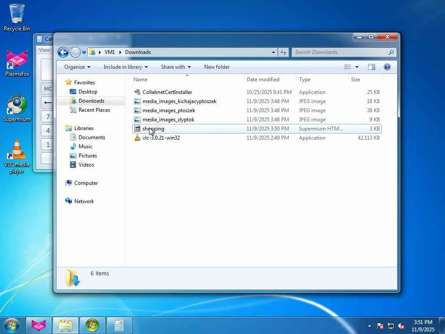Sort by Date modified column
This screenshot has width=445, height=334.
pos(269,80)
